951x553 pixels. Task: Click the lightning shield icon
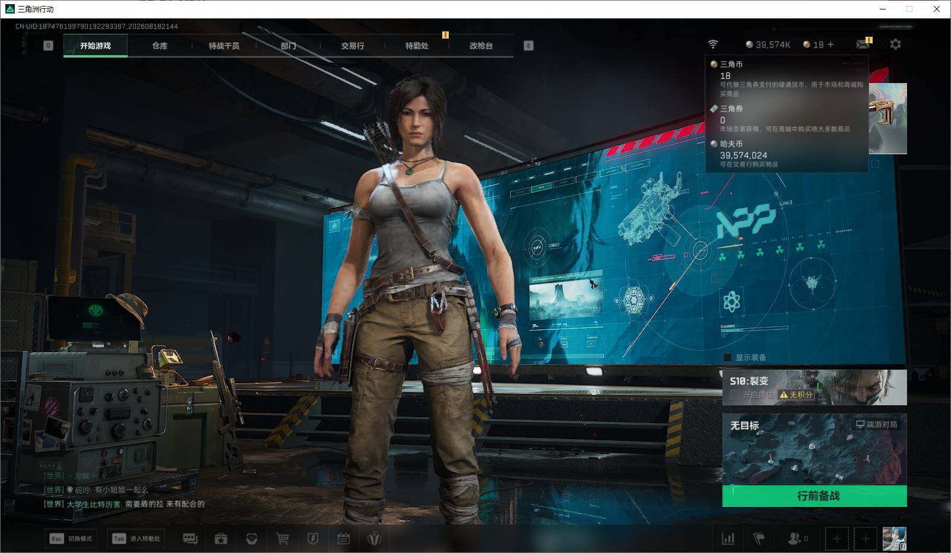click(x=313, y=539)
